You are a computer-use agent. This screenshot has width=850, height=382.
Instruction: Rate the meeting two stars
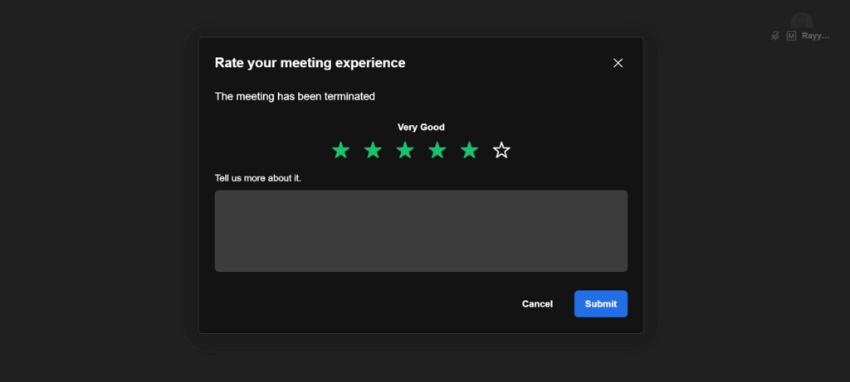373,150
